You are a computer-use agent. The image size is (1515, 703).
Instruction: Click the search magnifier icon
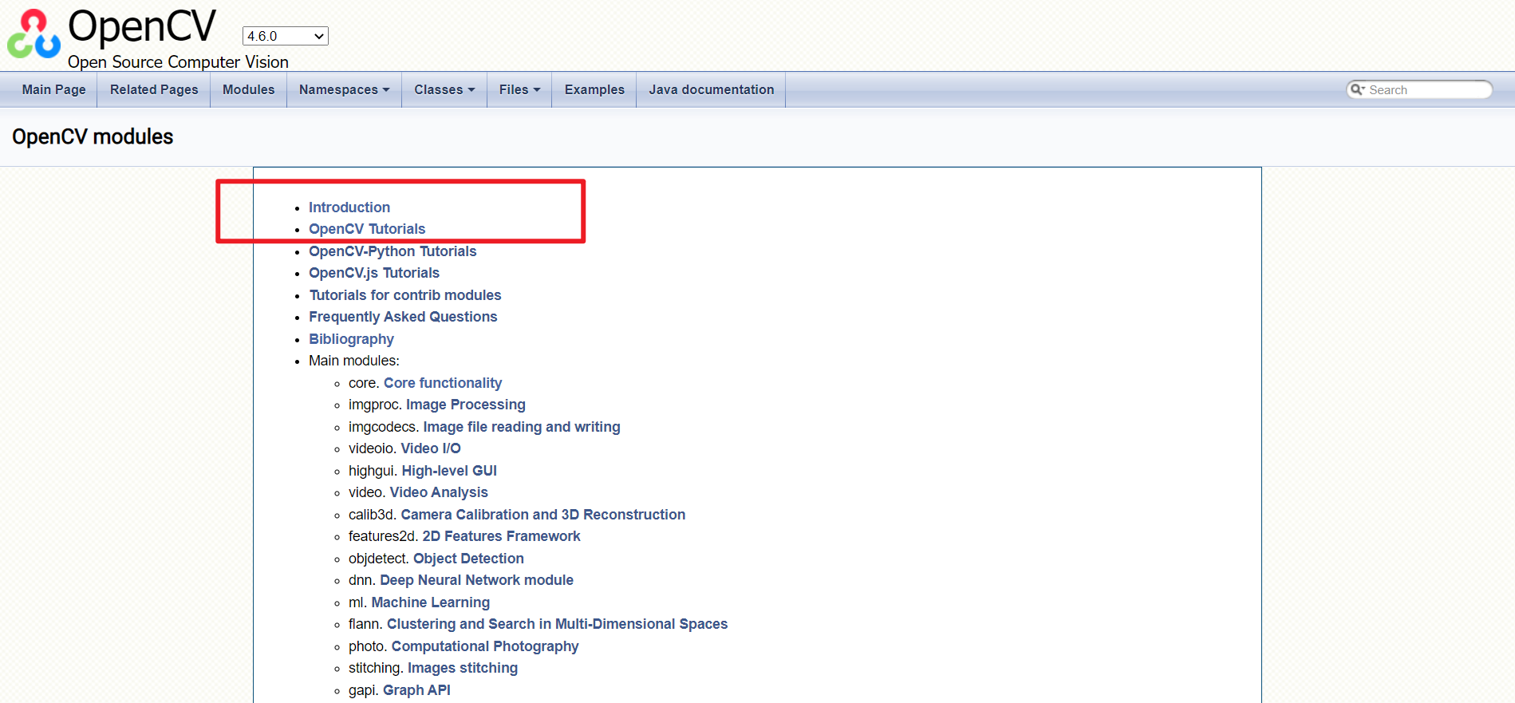click(x=1356, y=89)
